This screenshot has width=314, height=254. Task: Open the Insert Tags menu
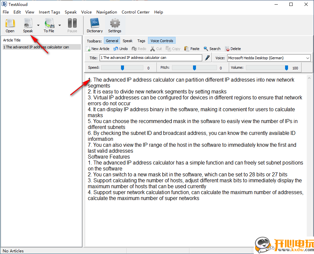tap(49, 12)
